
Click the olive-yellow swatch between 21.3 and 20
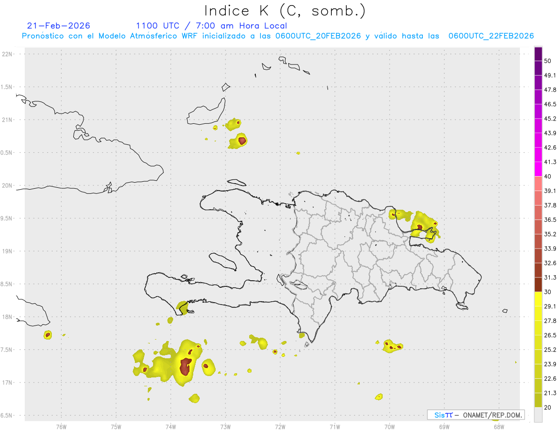[538, 400]
